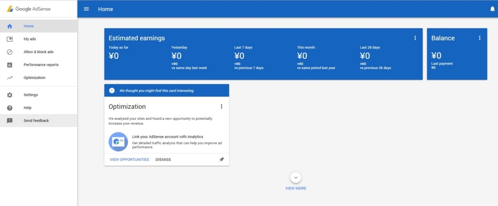Expand more cards with round chevron button
This screenshot has width=498, height=206.
(296, 177)
